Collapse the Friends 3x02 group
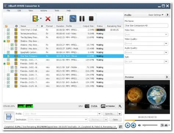 (x=4, y=64)
